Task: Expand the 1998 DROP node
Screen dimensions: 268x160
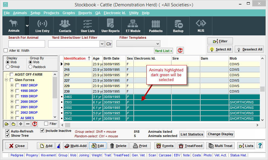Action: click(12, 91)
